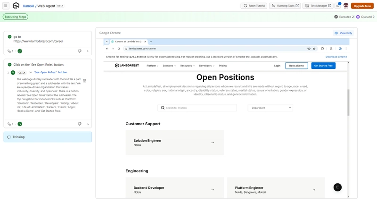Click green cursor icon at bottom of second step
The width and height of the screenshot is (377, 212).
coord(20,124)
